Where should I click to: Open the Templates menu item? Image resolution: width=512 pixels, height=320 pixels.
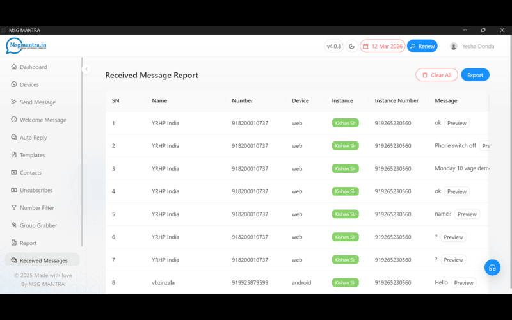32,155
